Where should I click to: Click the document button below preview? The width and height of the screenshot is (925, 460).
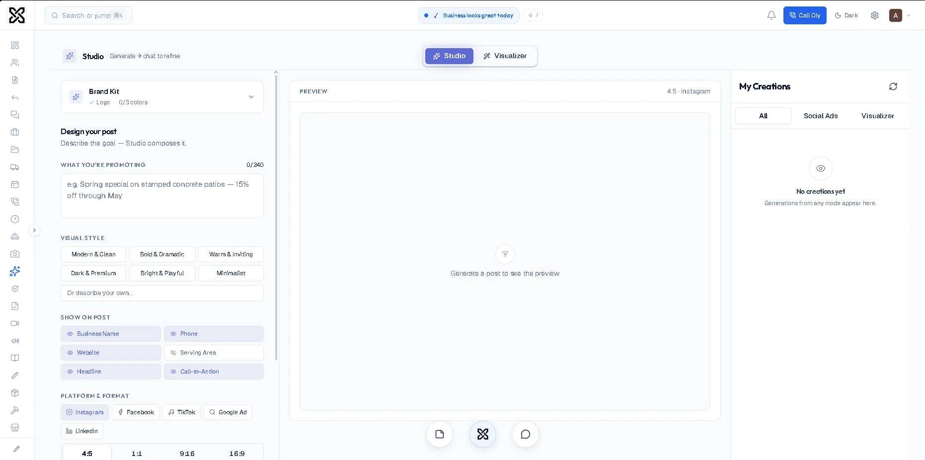click(x=440, y=434)
